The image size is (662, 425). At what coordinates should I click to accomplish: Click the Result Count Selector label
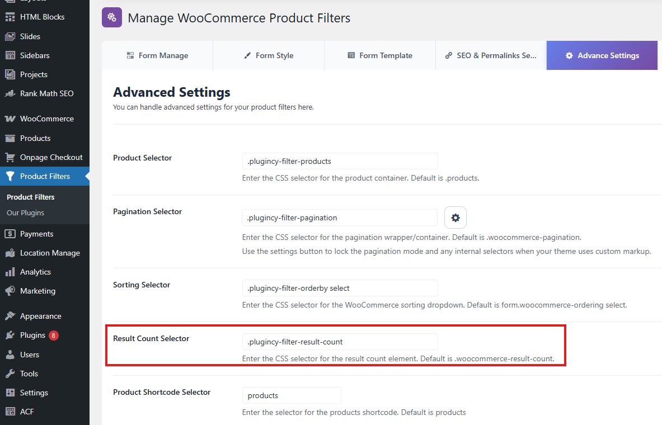(151, 338)
